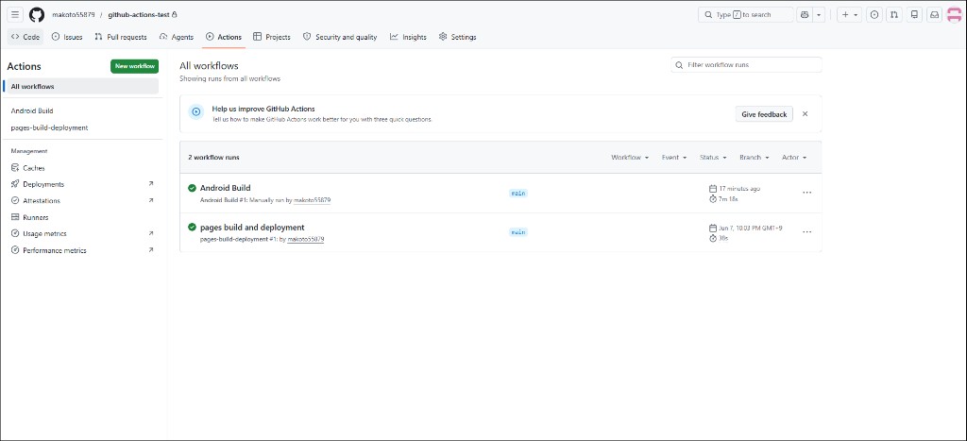Click success check icon for pages build
The image size is (967, 441).
pos(193,228)
